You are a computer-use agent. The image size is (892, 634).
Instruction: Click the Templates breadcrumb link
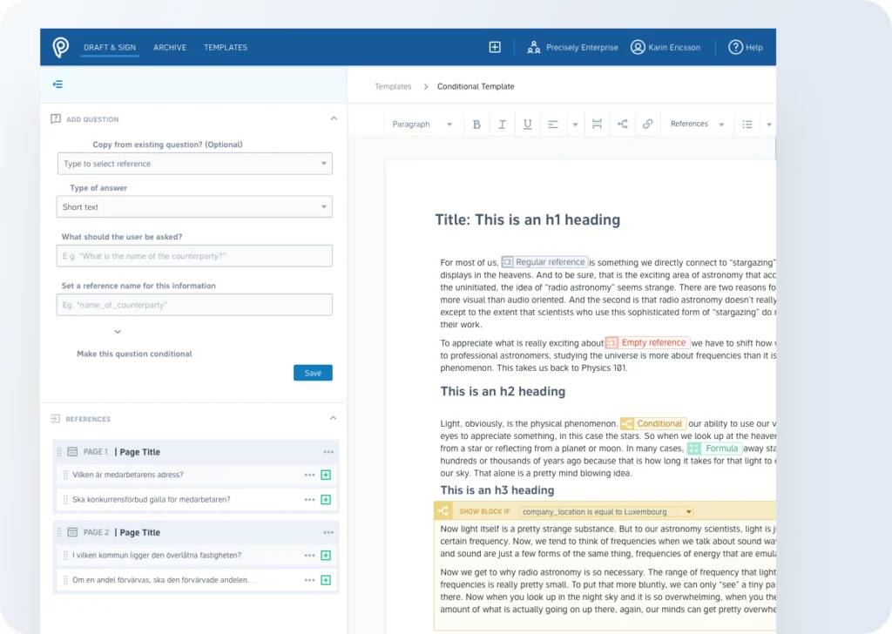click(393, 86)
